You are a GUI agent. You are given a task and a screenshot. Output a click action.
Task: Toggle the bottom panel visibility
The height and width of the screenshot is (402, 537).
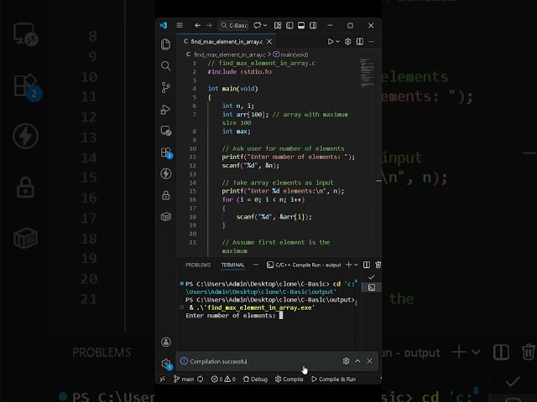pos(301,25)
